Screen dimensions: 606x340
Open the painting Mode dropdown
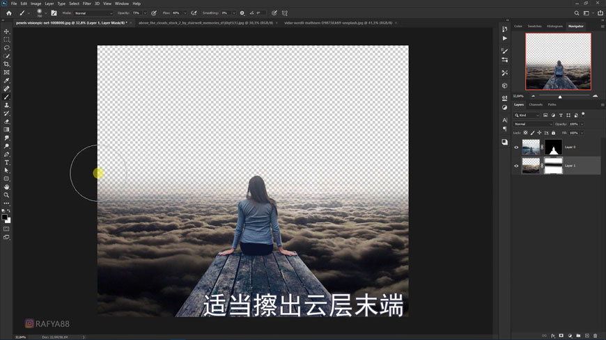pyautogui.click(x=93, y=13)
